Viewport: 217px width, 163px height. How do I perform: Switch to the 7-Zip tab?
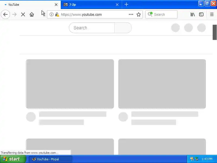tap(91, 5)
